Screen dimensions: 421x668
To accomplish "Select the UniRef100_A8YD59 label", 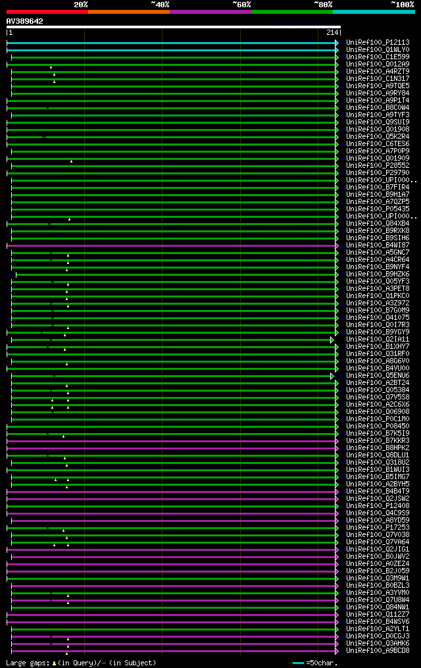I will [x=378, y=521].
